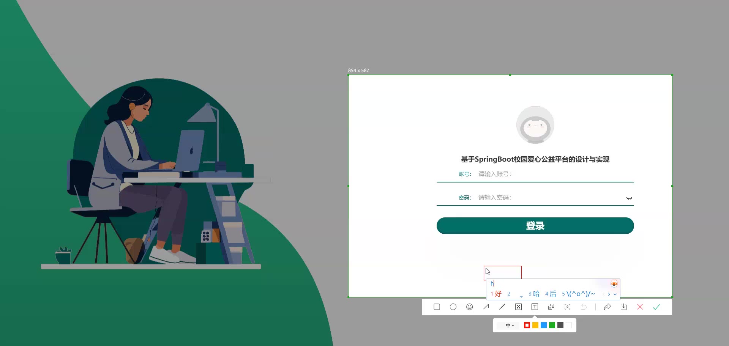Click the translate screenshot icon

tap(551, 307)
